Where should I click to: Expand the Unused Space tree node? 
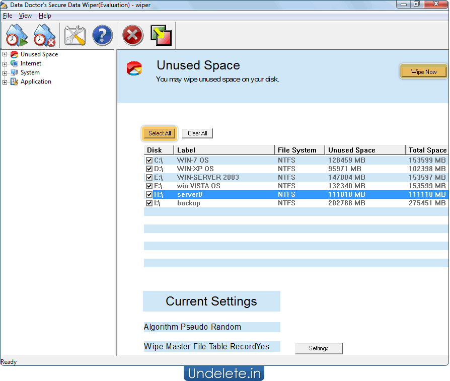coord(5,54)
